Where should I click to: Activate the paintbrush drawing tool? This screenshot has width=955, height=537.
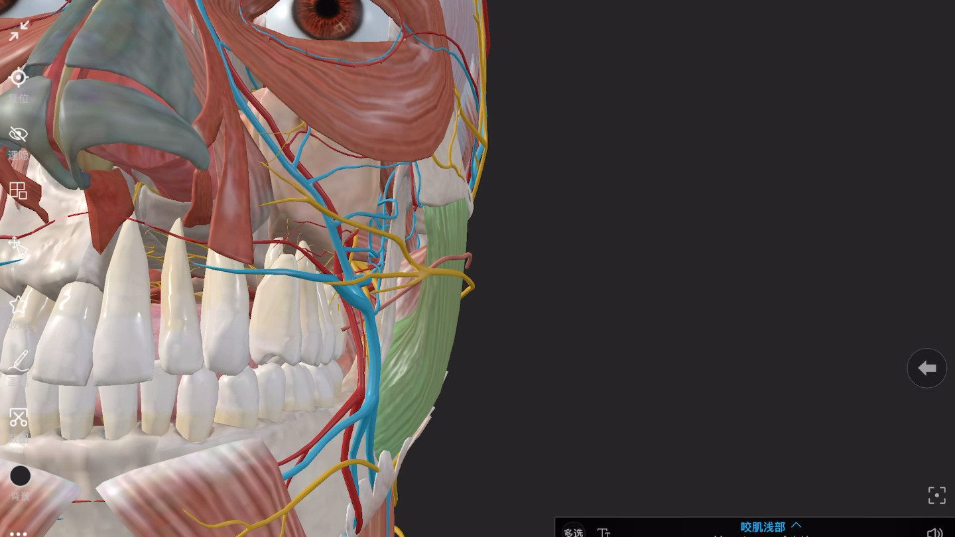coord(19,361)
